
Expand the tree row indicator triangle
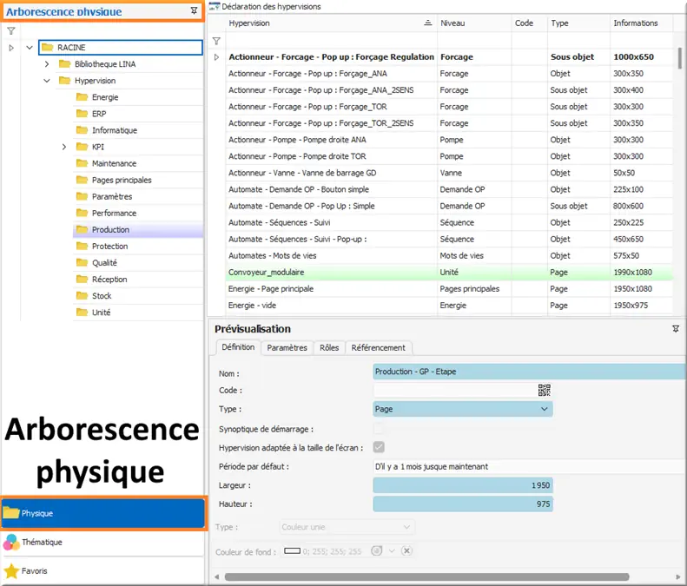11,48
